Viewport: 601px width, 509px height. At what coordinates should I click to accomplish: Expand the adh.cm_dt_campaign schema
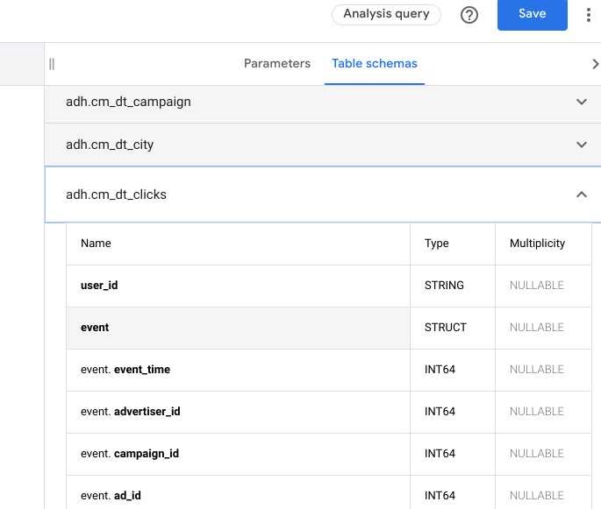(x=582, y=102)
